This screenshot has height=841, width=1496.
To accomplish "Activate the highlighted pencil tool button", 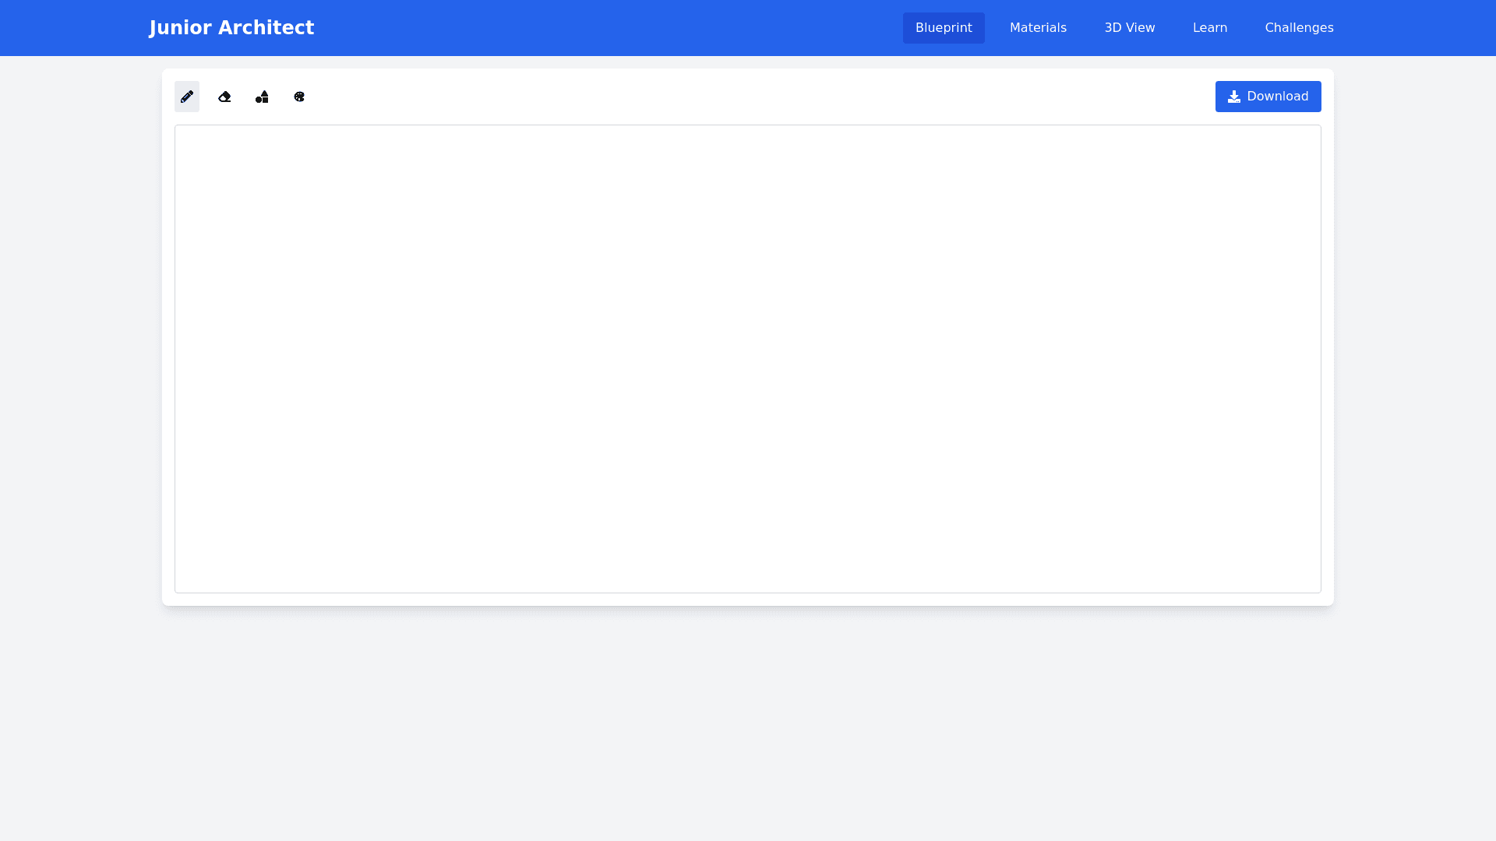I will pos(187,97).
